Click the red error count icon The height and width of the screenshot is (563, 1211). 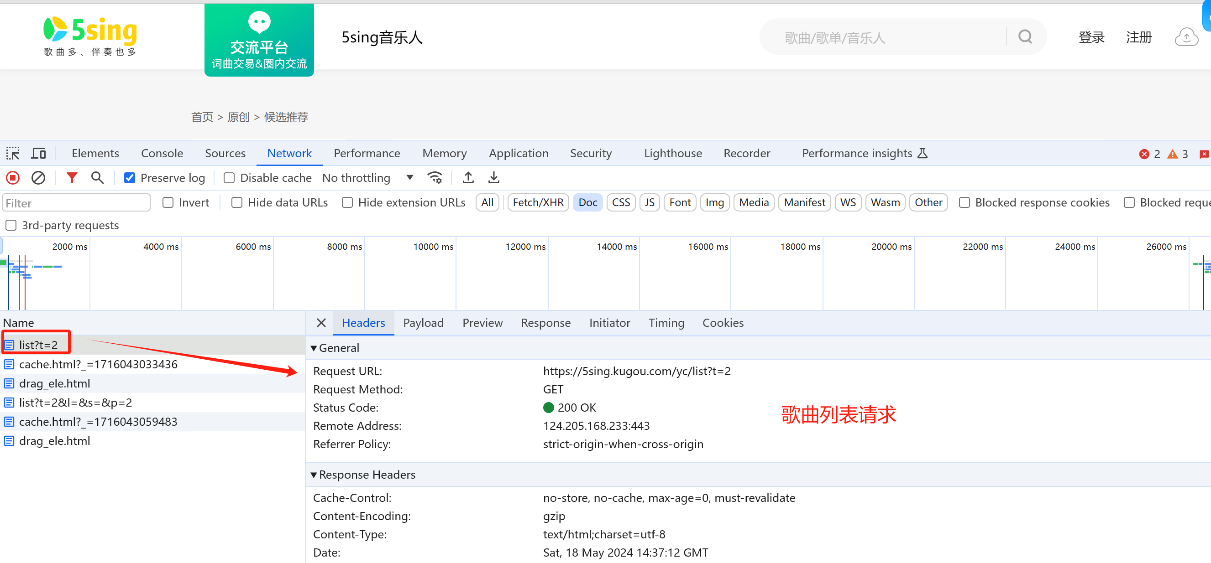click(x=1144, y=154)
